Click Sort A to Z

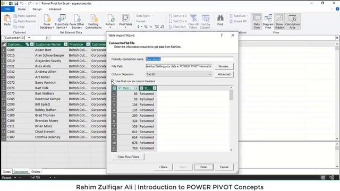pyautogui.click(x=177, y=16)
